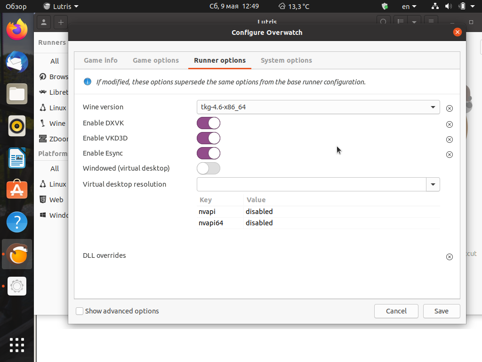Open the network status icon
The width and height of the screenshot is (482, 362).
434,6
